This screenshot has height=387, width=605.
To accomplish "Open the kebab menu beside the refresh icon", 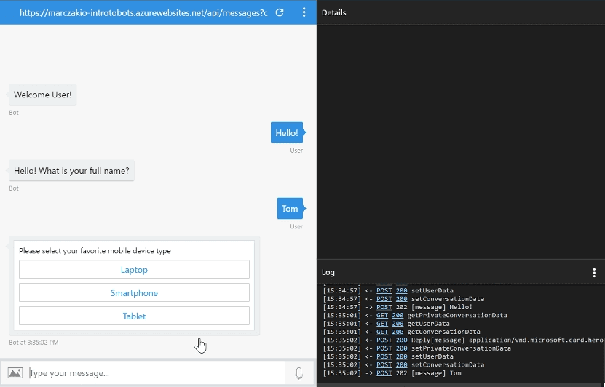I will coord(304,12).
